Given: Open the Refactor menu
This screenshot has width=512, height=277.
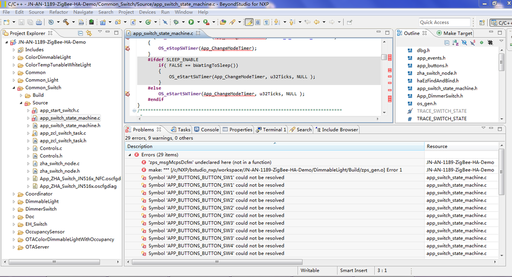Looking at the screenshot, I should pyautogui.click(x=58, y=12).
